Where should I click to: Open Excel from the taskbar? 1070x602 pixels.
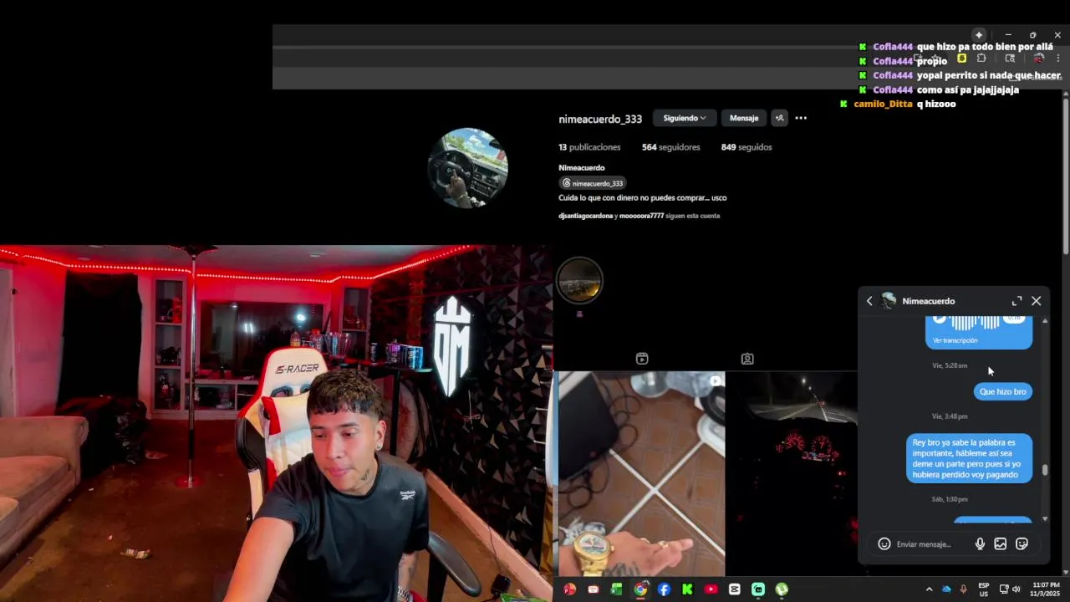tap(616, 589)
